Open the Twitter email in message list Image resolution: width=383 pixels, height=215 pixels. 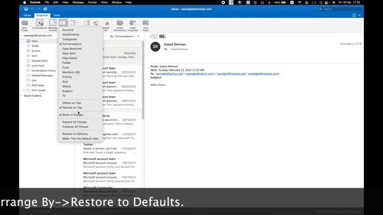coord(110,149)
